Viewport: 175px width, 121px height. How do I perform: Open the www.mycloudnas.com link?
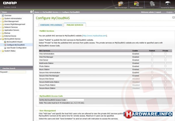[94, 36]
